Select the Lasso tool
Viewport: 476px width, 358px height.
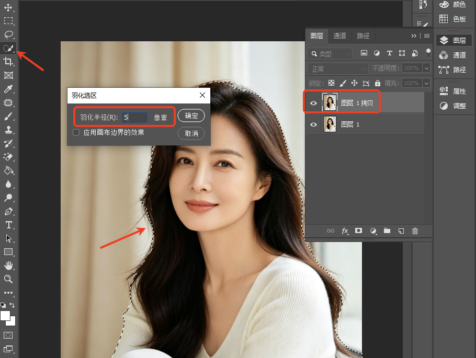(x=8, y=34)
